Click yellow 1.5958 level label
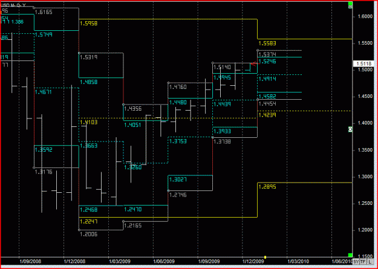Screen dimensions: 378x269 88,24
